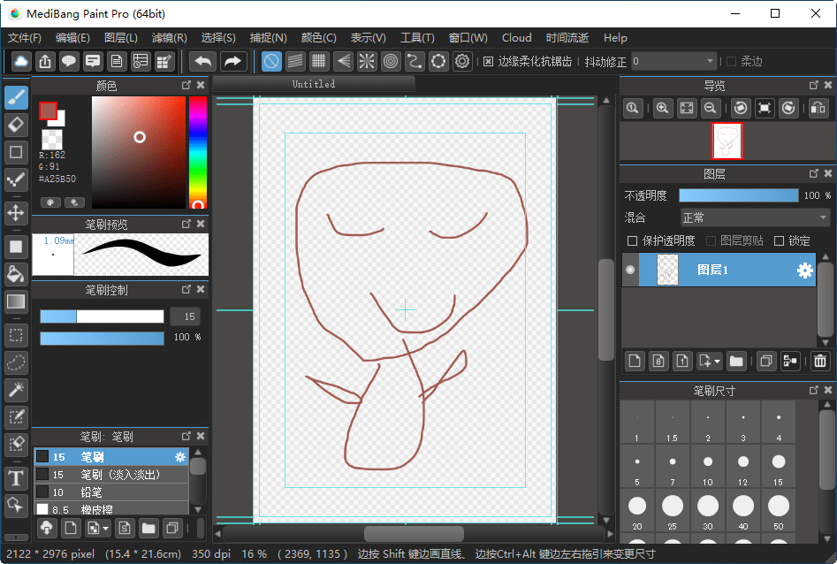The height and width of the screenshot is (564, 837).
Task: Switch to the Untitled canvas tab
Action: coord(315,84)
